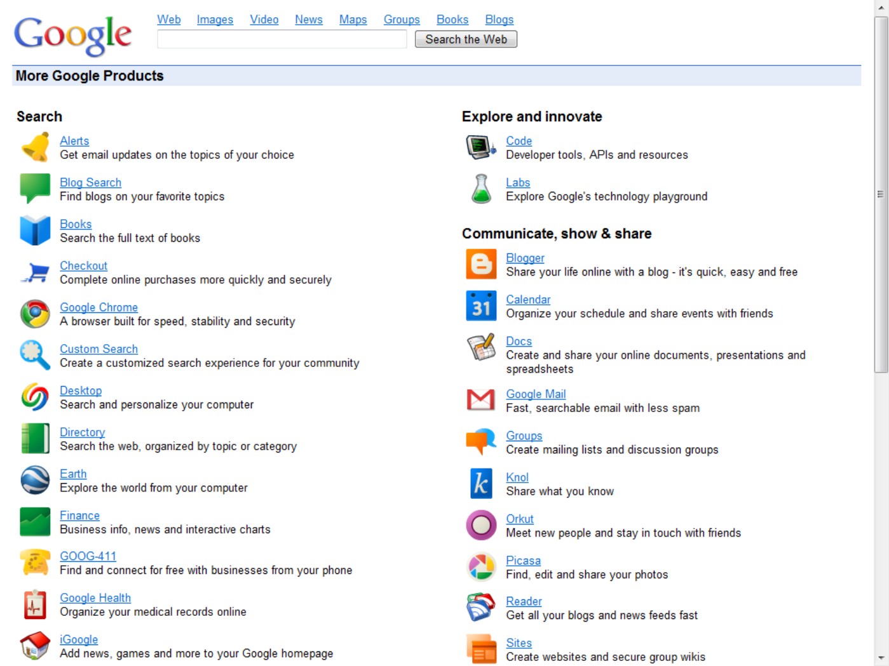Click the Google Health clipboard icon

pos(35,604)
